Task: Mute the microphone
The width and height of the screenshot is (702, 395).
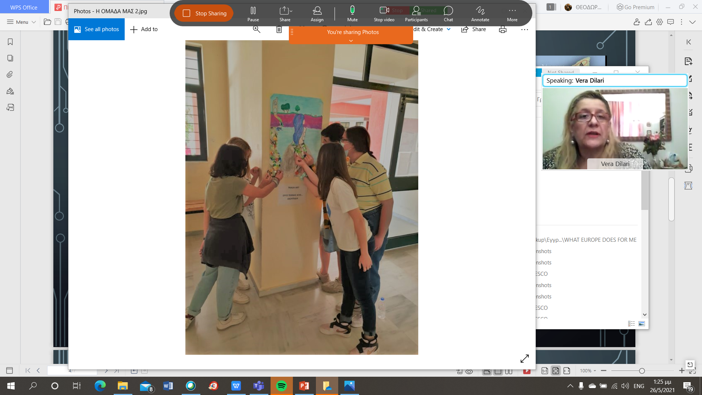Action: 352,14
